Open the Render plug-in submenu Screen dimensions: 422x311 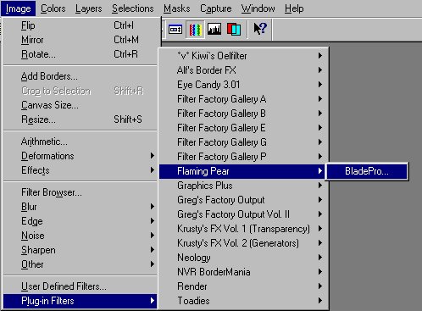(x=243, y=286)
